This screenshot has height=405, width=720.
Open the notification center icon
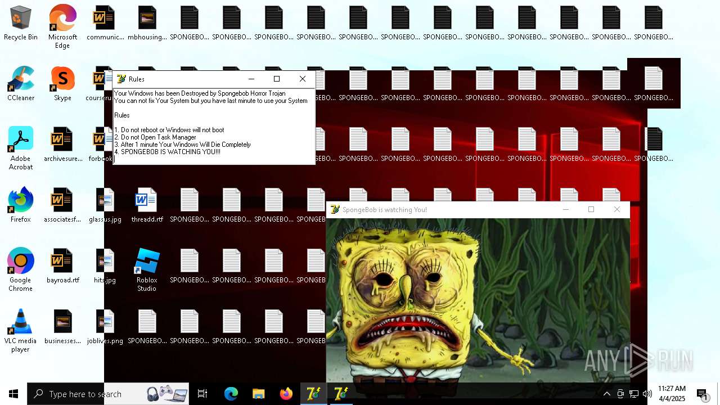tap(703, 394)
